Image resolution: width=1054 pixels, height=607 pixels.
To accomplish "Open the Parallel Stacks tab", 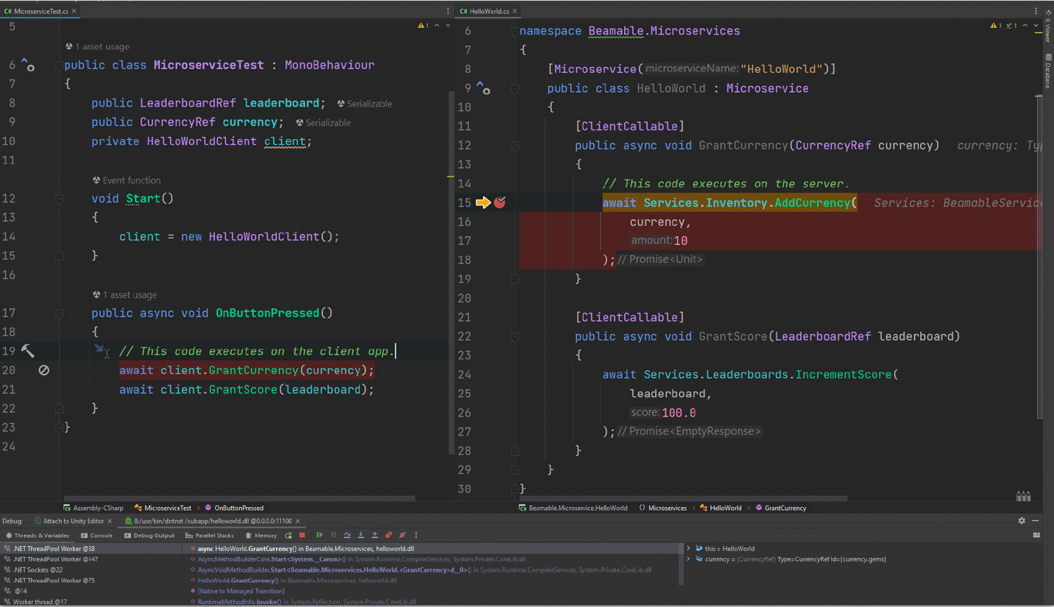I will point(210,536).
